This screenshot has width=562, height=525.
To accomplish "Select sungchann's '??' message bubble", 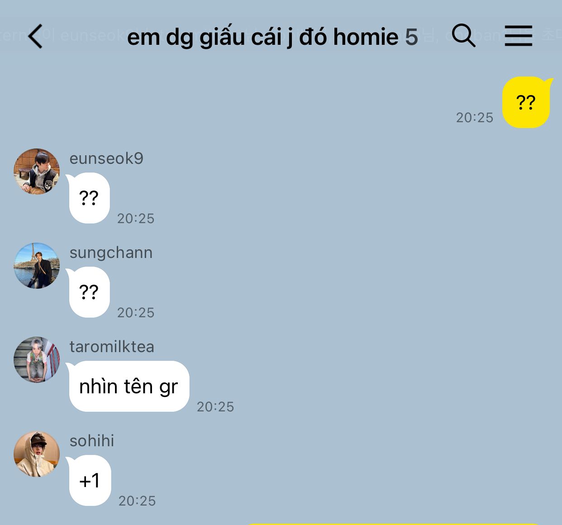I will point(89,292).
